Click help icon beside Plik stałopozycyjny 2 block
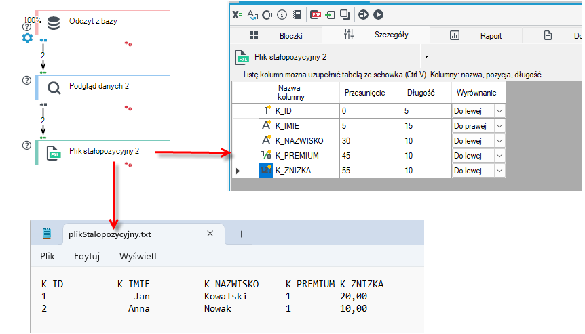 [x=26, y=145]
